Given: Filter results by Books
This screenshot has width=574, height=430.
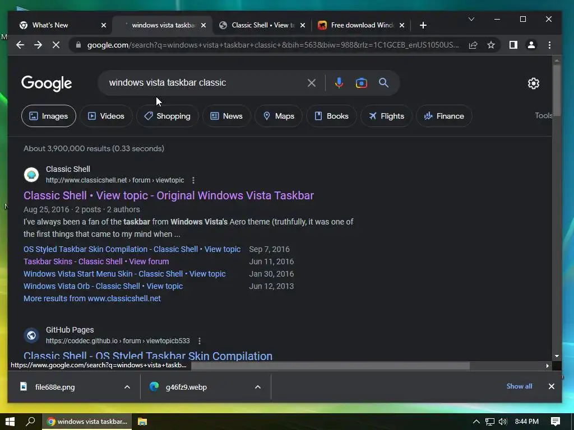Looking at the screenshot, I should click(332, 116).
